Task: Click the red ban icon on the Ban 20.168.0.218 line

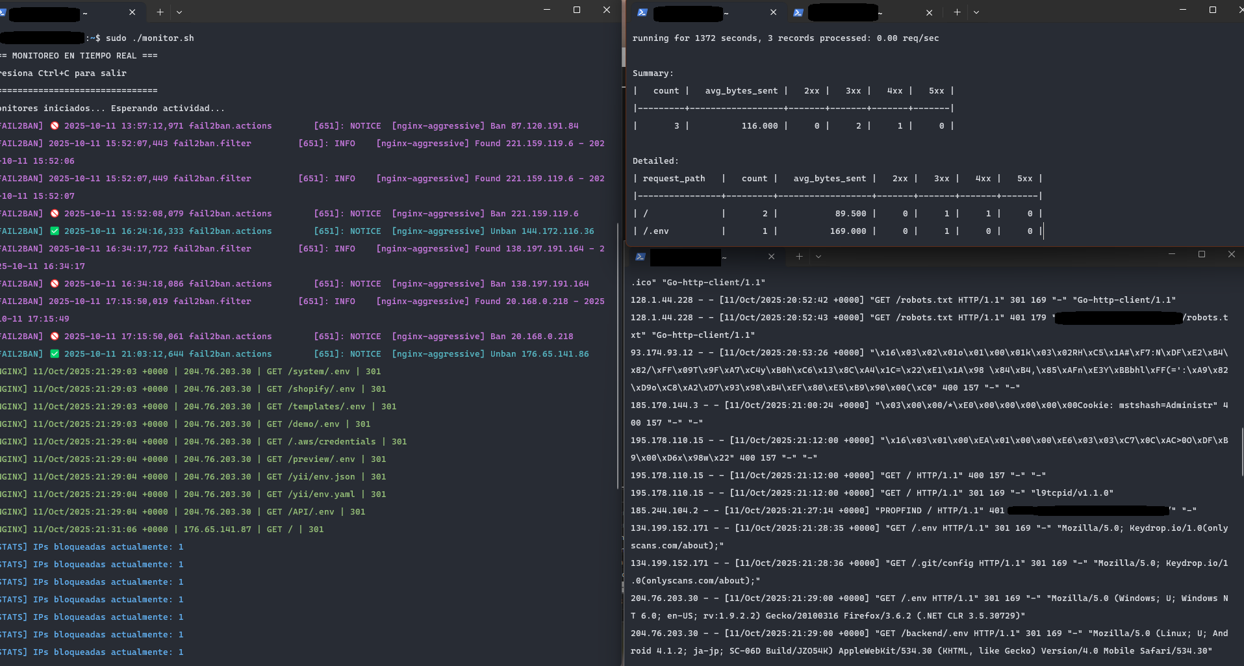Action: pyautogui.click(x=55, y=336)
